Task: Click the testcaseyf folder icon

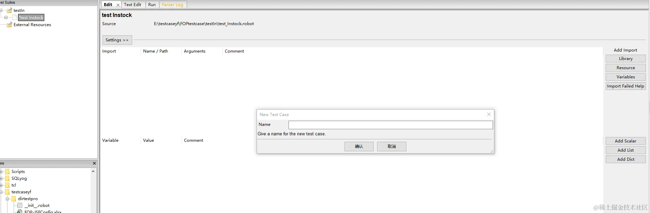Action: point(7,192)
